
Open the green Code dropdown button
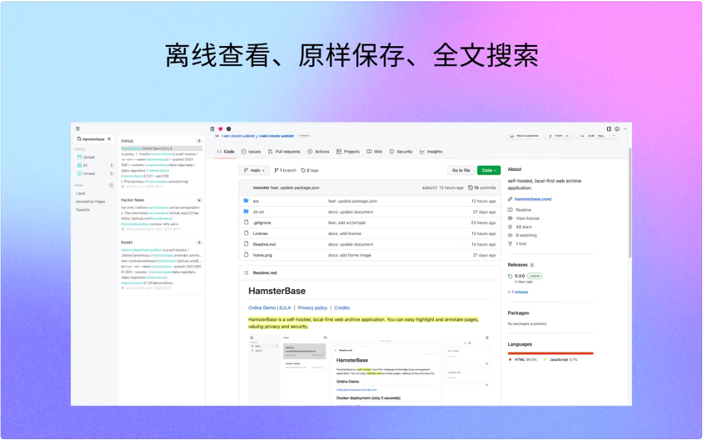click(488, 170)
